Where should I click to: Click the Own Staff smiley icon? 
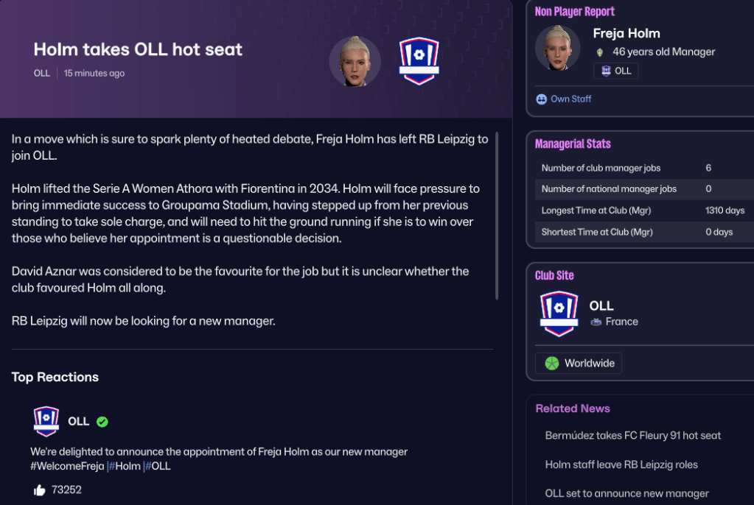tap(542, 99)
